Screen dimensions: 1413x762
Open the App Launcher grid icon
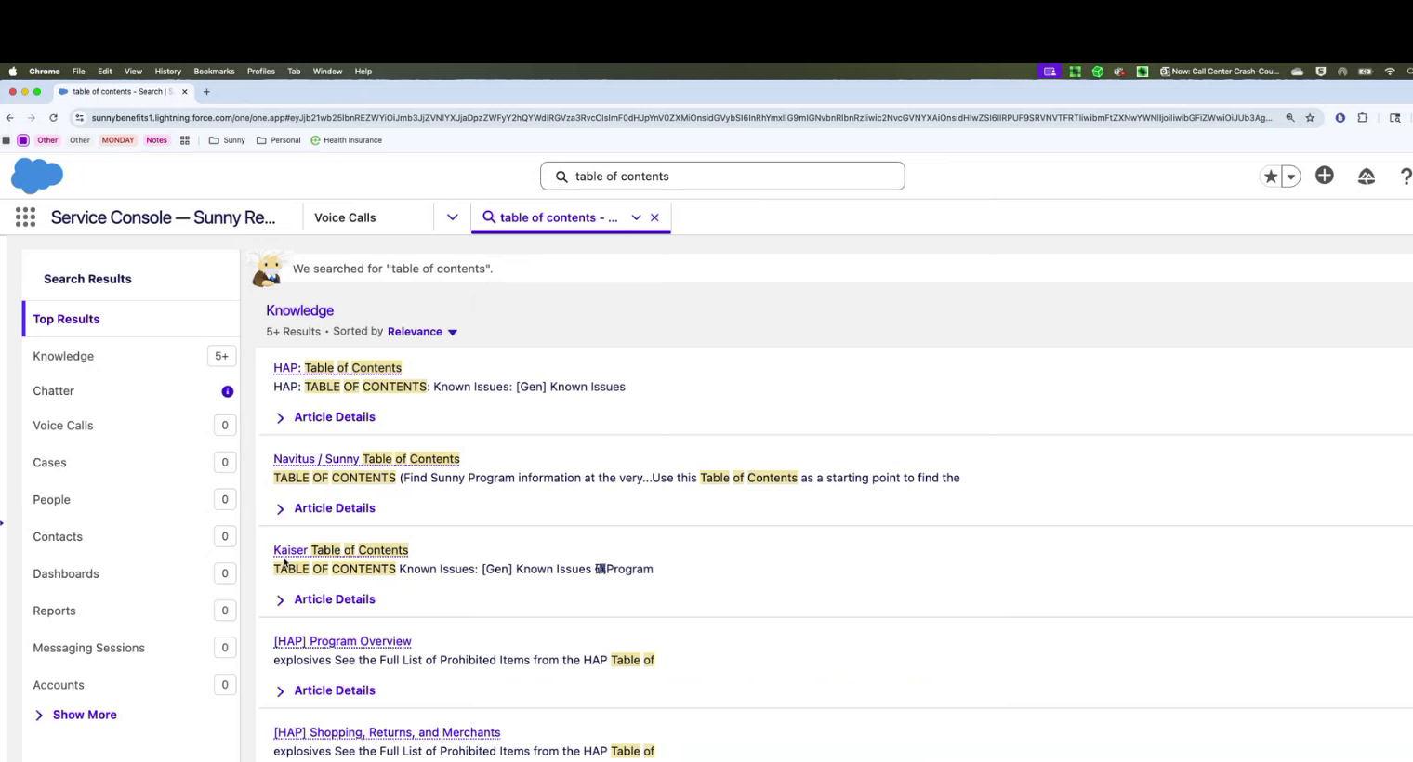(25, 217)
